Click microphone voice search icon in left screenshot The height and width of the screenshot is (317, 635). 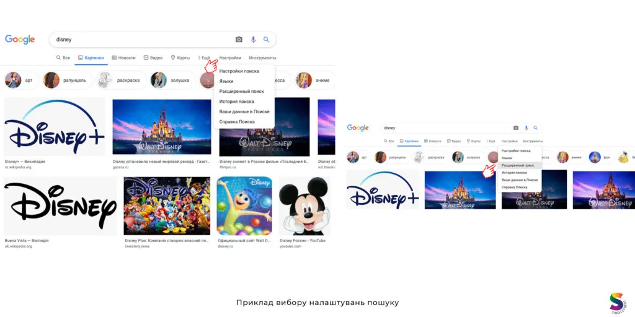click(x=253, y=40)
